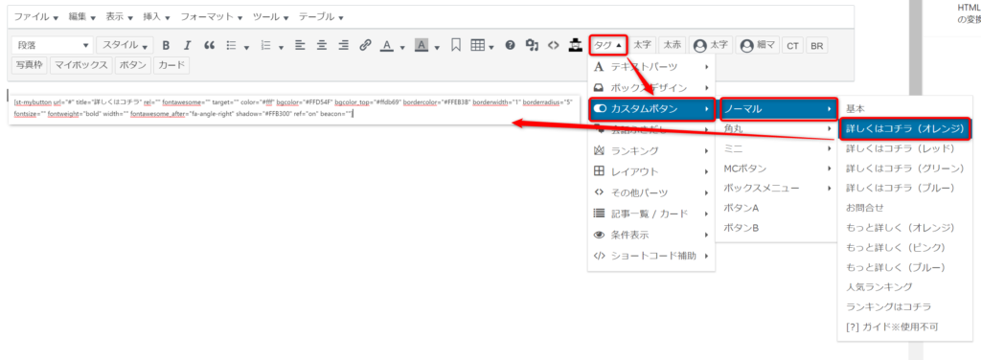Image resolution: width=981 pixels, height=360 pixels.
Task: Insert an anchor with the bookmark icon
Action: [456, 45]
